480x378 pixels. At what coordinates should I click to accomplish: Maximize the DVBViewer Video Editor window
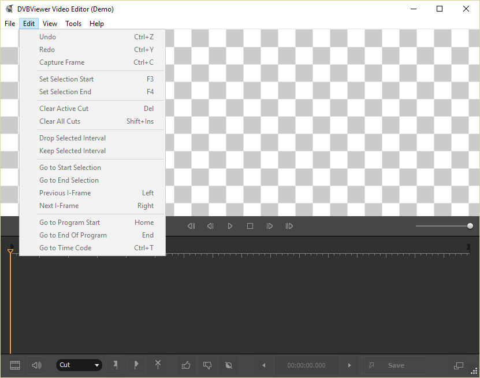440,9
